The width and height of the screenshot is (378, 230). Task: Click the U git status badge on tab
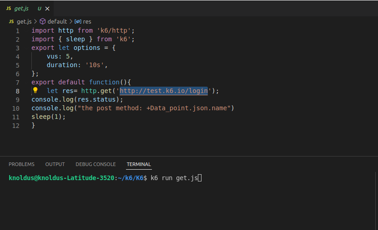pos(39,9)
